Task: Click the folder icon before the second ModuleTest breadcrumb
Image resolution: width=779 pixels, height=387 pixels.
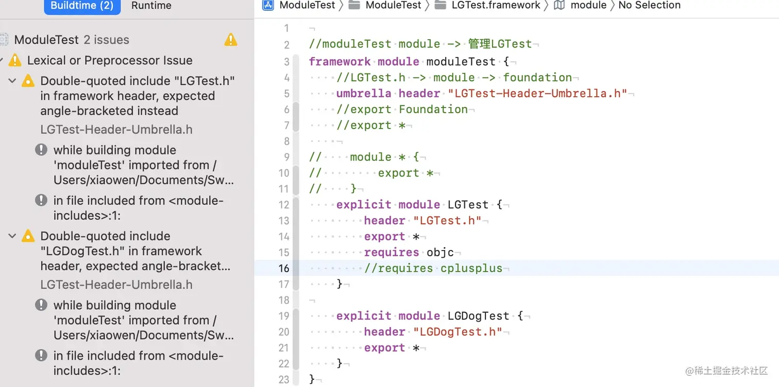Action: pos(355,6)
